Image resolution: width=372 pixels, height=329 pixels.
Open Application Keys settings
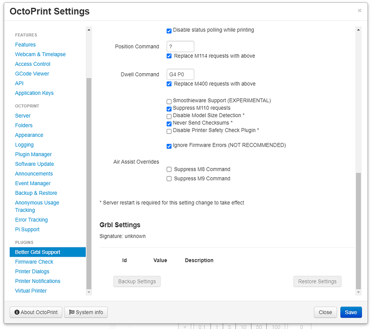click(x=34, y=93)
